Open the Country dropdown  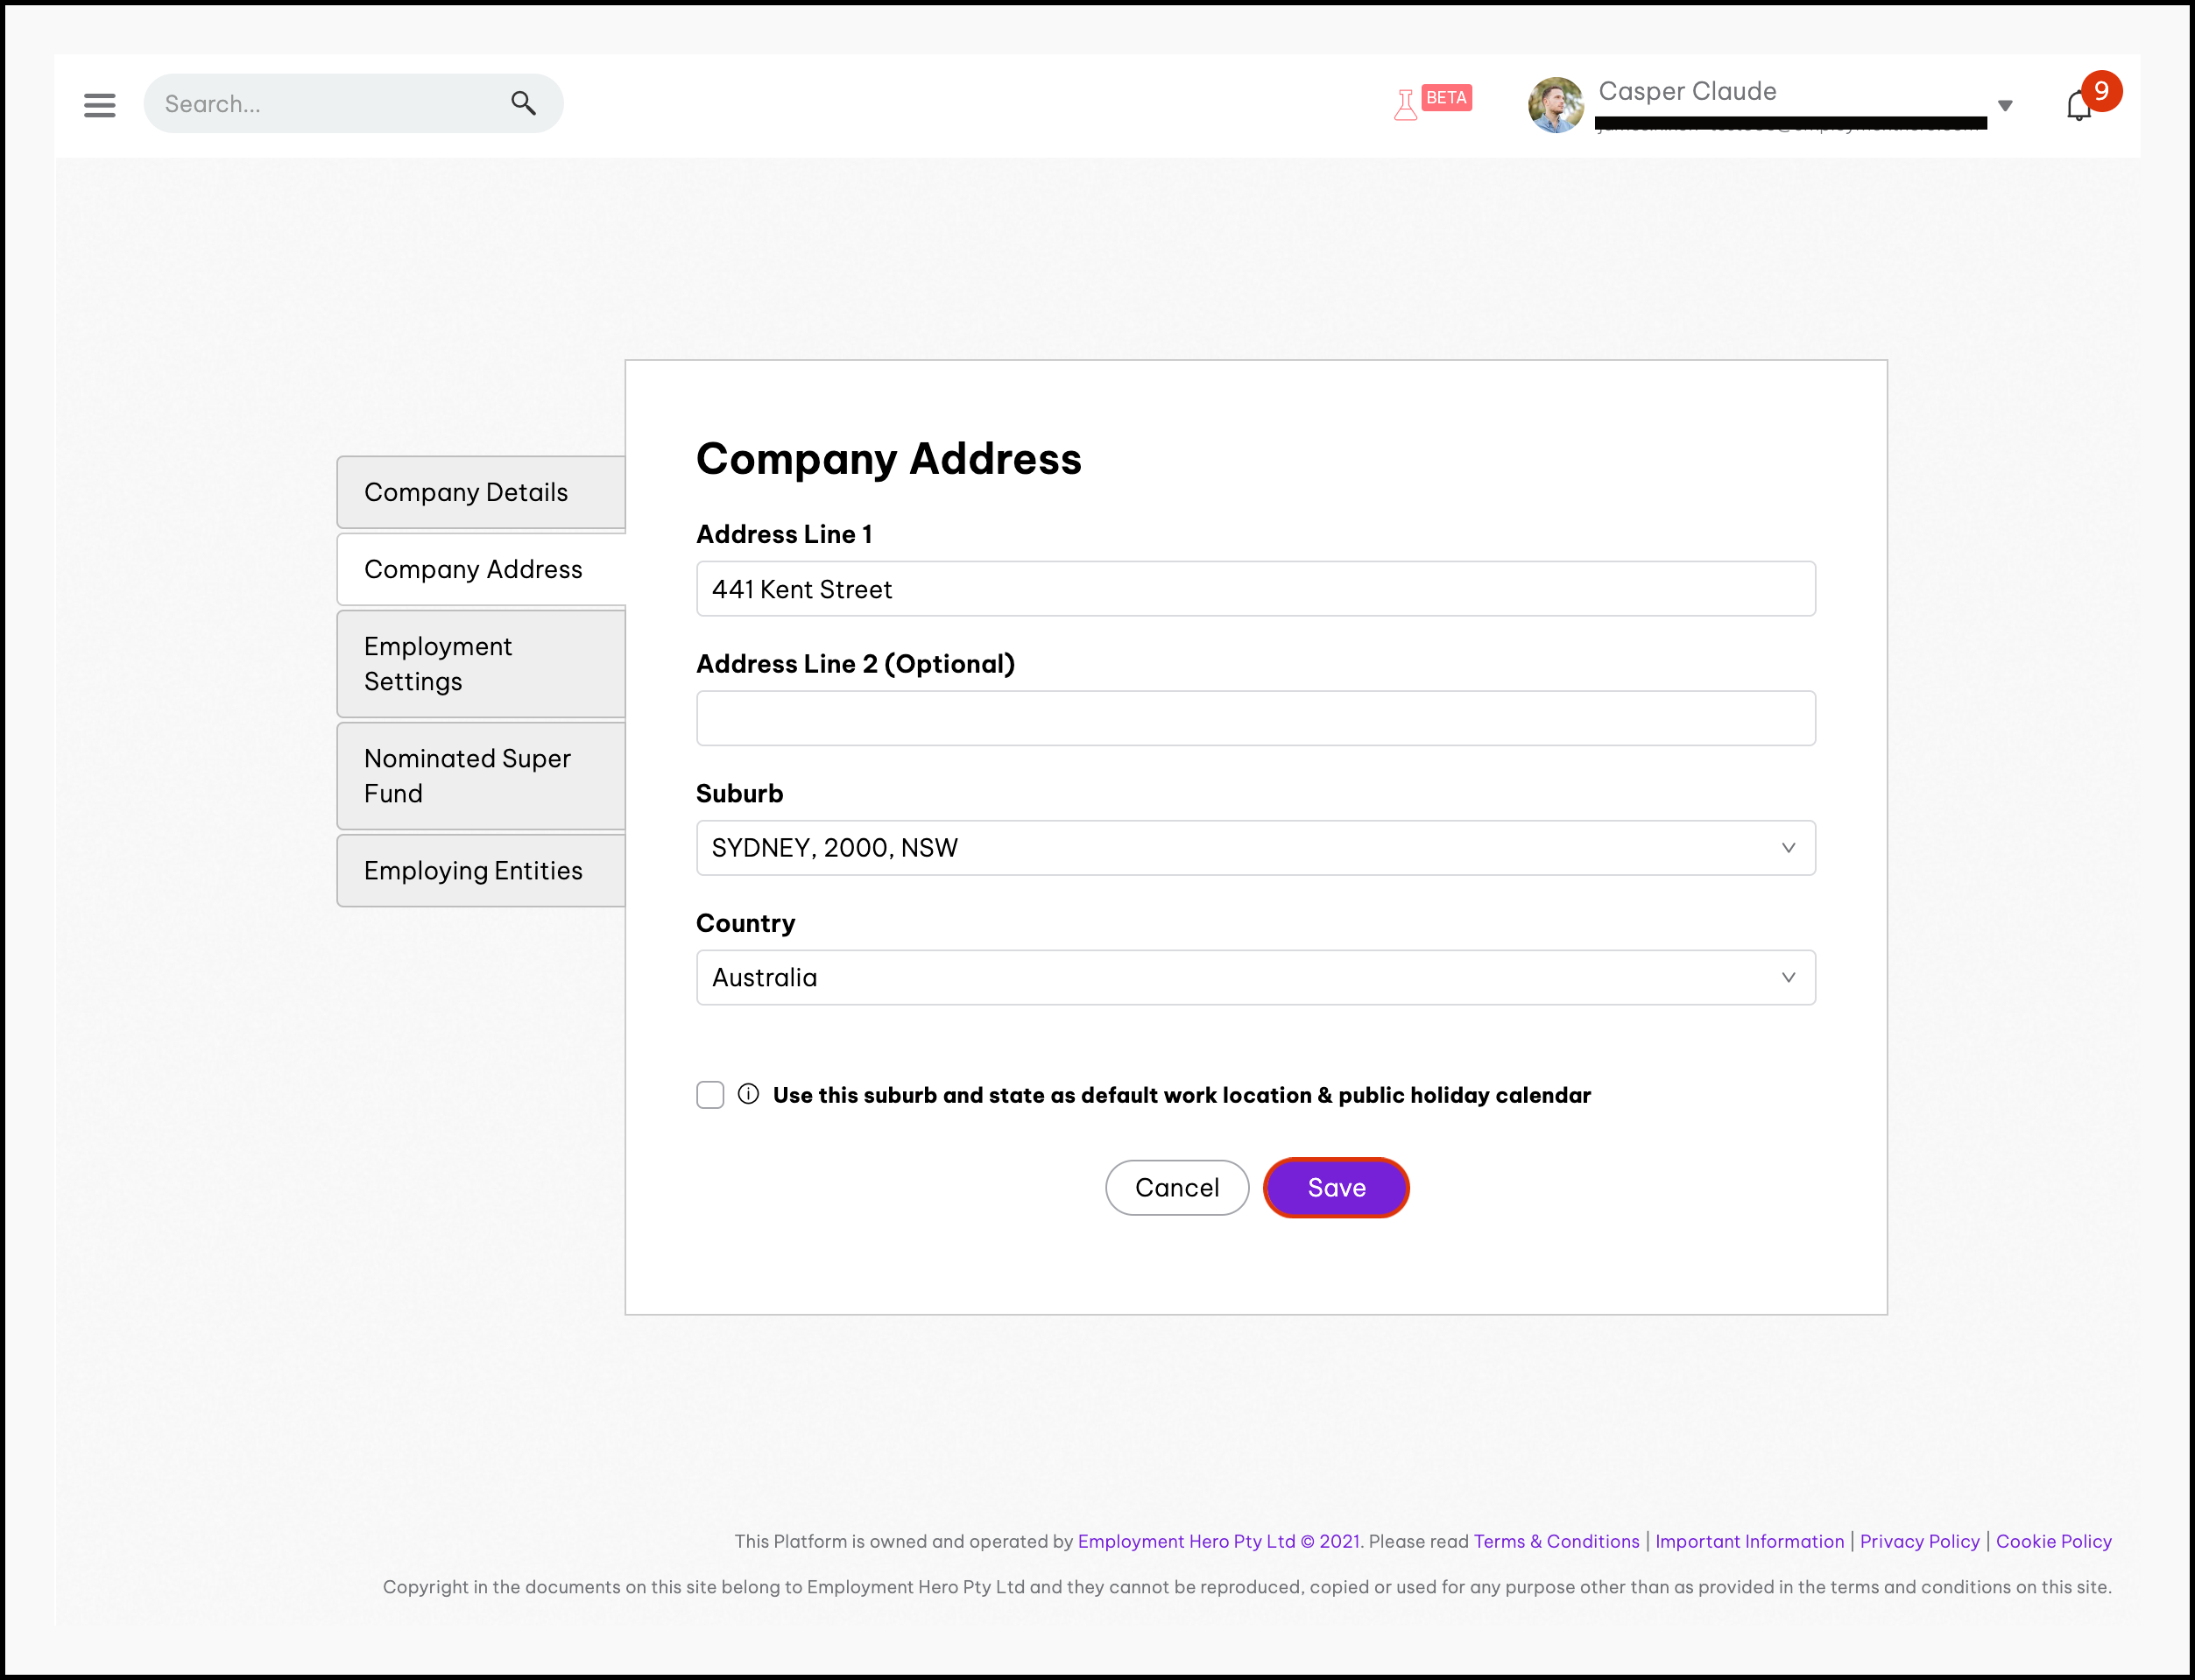point(1788,977)
